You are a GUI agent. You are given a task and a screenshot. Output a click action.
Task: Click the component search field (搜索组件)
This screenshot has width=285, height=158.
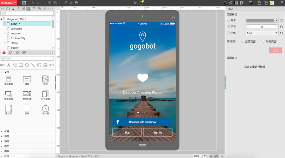point(27,58)
